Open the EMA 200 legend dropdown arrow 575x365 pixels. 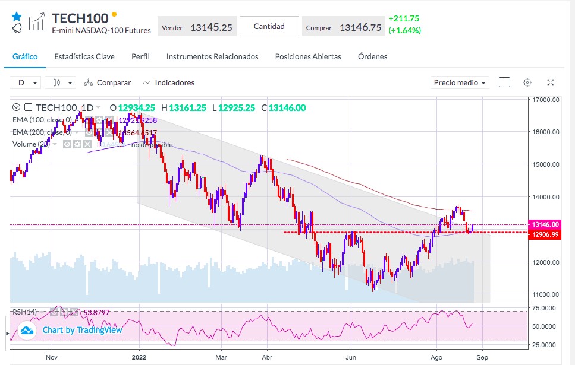[77, 132]
